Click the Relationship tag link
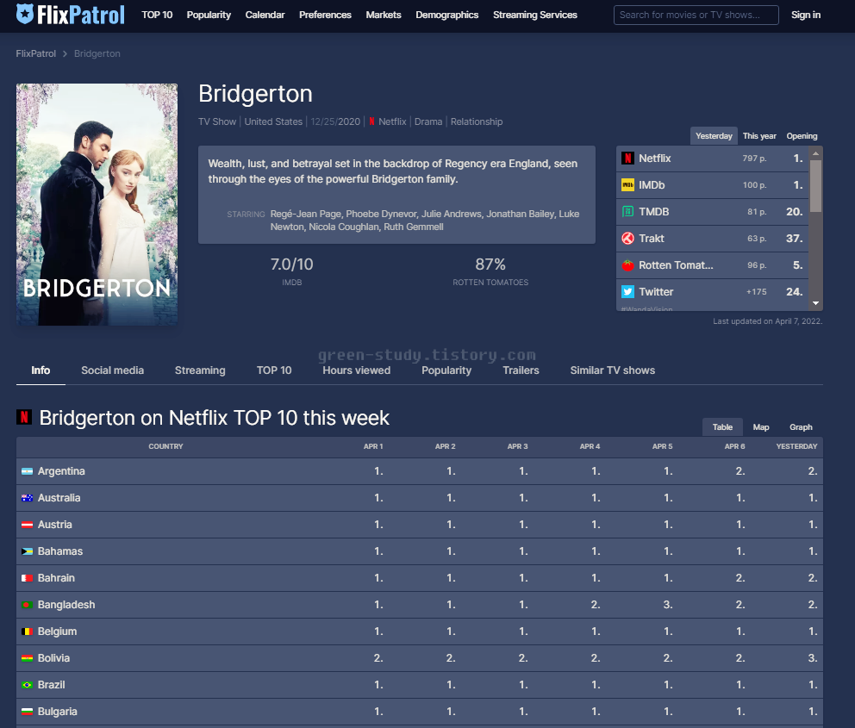This screenshot has width=855, height=728. [x=477, y=121]
